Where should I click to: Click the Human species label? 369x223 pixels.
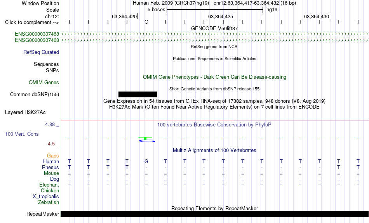tap(51, 162)
